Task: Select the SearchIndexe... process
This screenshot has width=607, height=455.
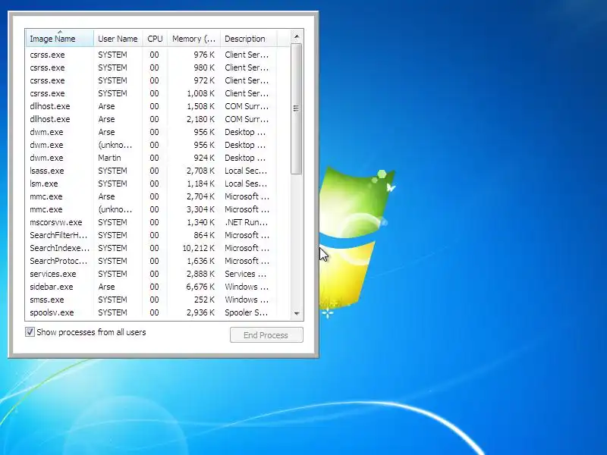Action: click(158, 248)
